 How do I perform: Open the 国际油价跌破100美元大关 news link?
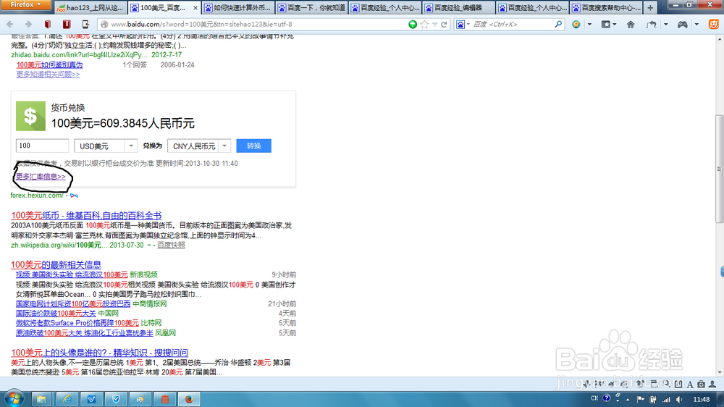pyautogui.click(x=56, y=314)
